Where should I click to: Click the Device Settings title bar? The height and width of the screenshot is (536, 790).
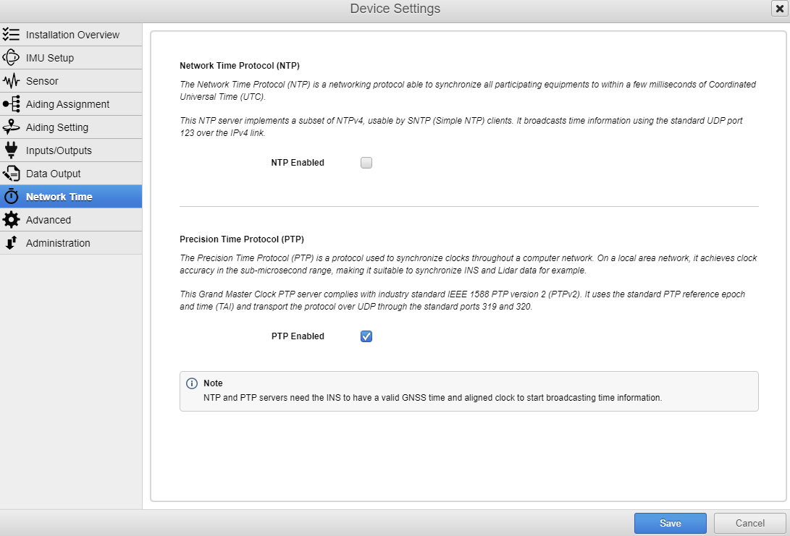[x=395, y=9]
